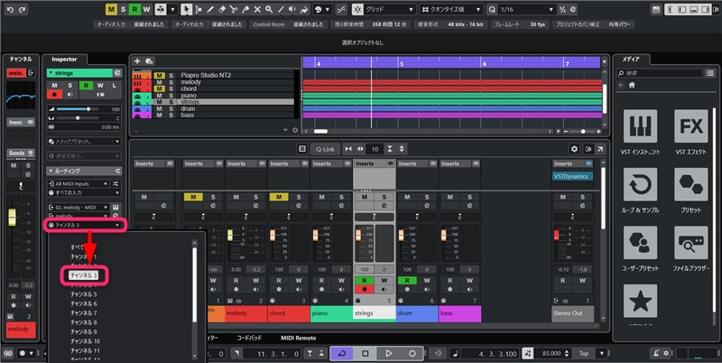Select the Object Selection arrow tool
The height and width of the screenshot is (363, 722).
186,9
